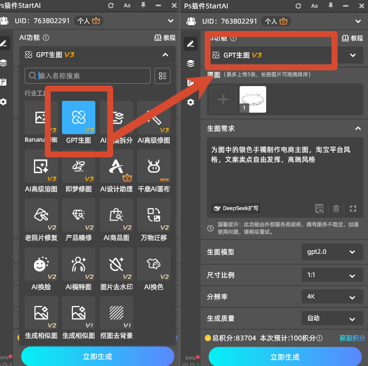Click the 个人 membership badge in the left panel
The image size is (368, 366).
(89, 21)
